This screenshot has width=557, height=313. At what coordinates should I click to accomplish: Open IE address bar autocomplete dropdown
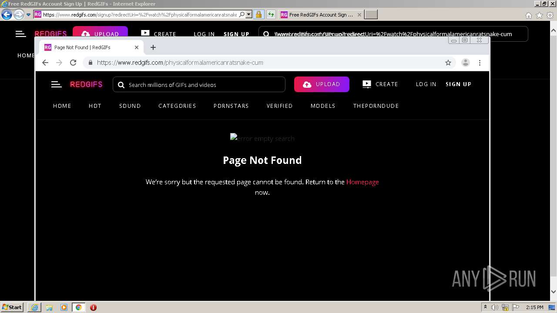249,15
